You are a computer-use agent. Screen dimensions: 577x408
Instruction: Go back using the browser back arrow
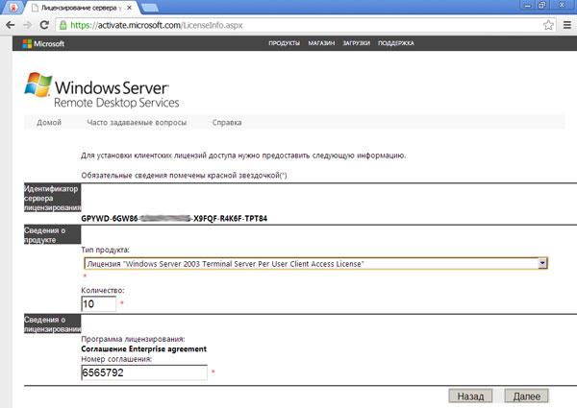click(x=11, y=25)
